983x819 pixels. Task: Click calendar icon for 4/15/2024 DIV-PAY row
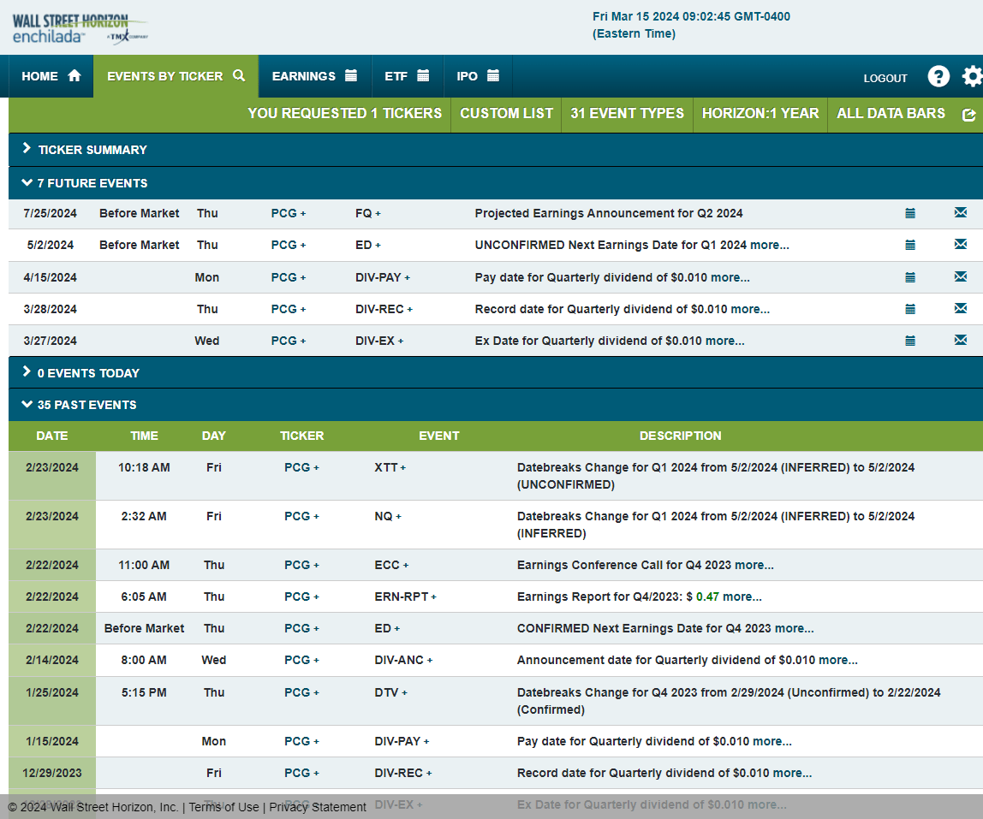click(x=910, y=277)
